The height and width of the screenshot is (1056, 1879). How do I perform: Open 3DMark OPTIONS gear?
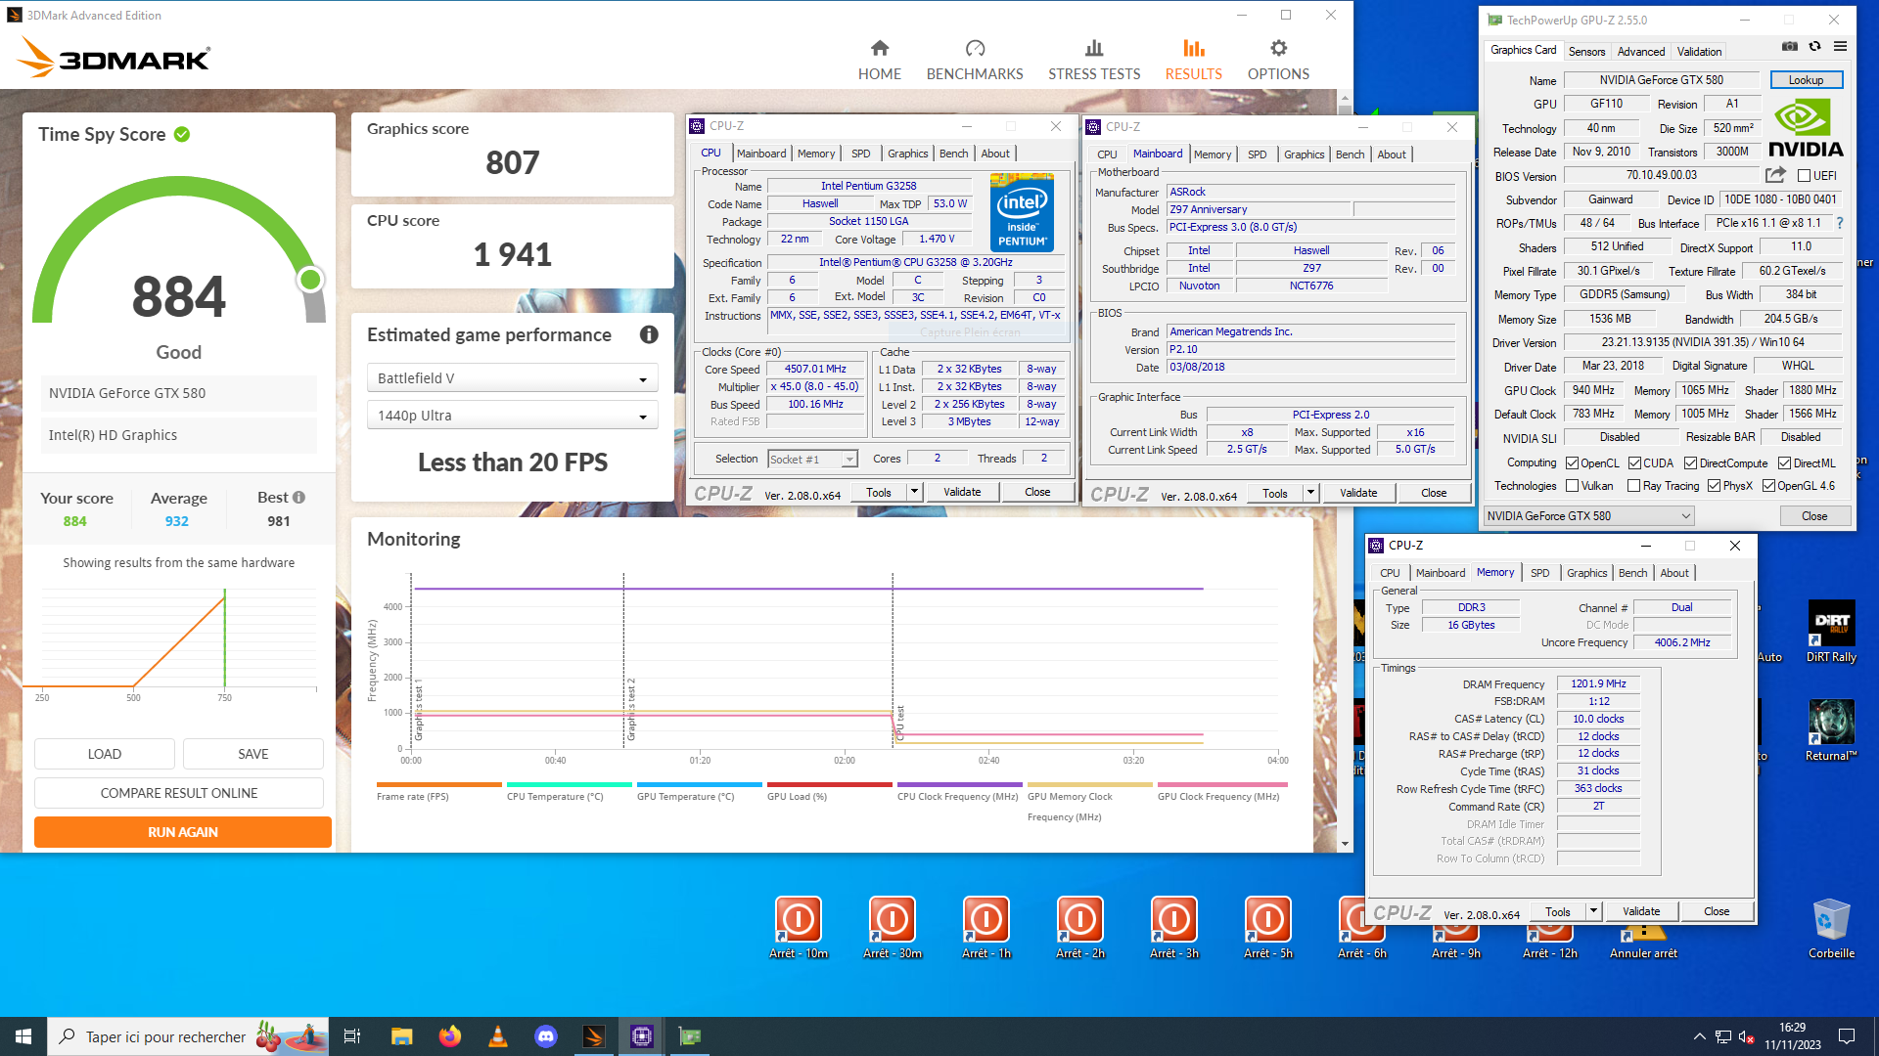click(x=1278, y=61)
